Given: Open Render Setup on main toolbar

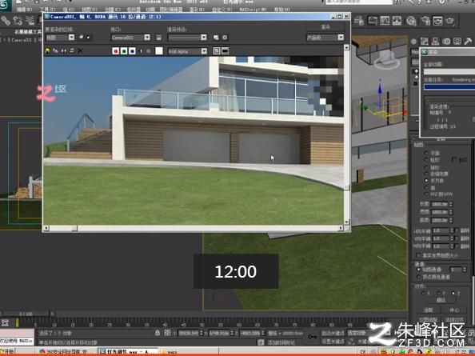Looking at the screenshot, I should (x=425, y=21).
